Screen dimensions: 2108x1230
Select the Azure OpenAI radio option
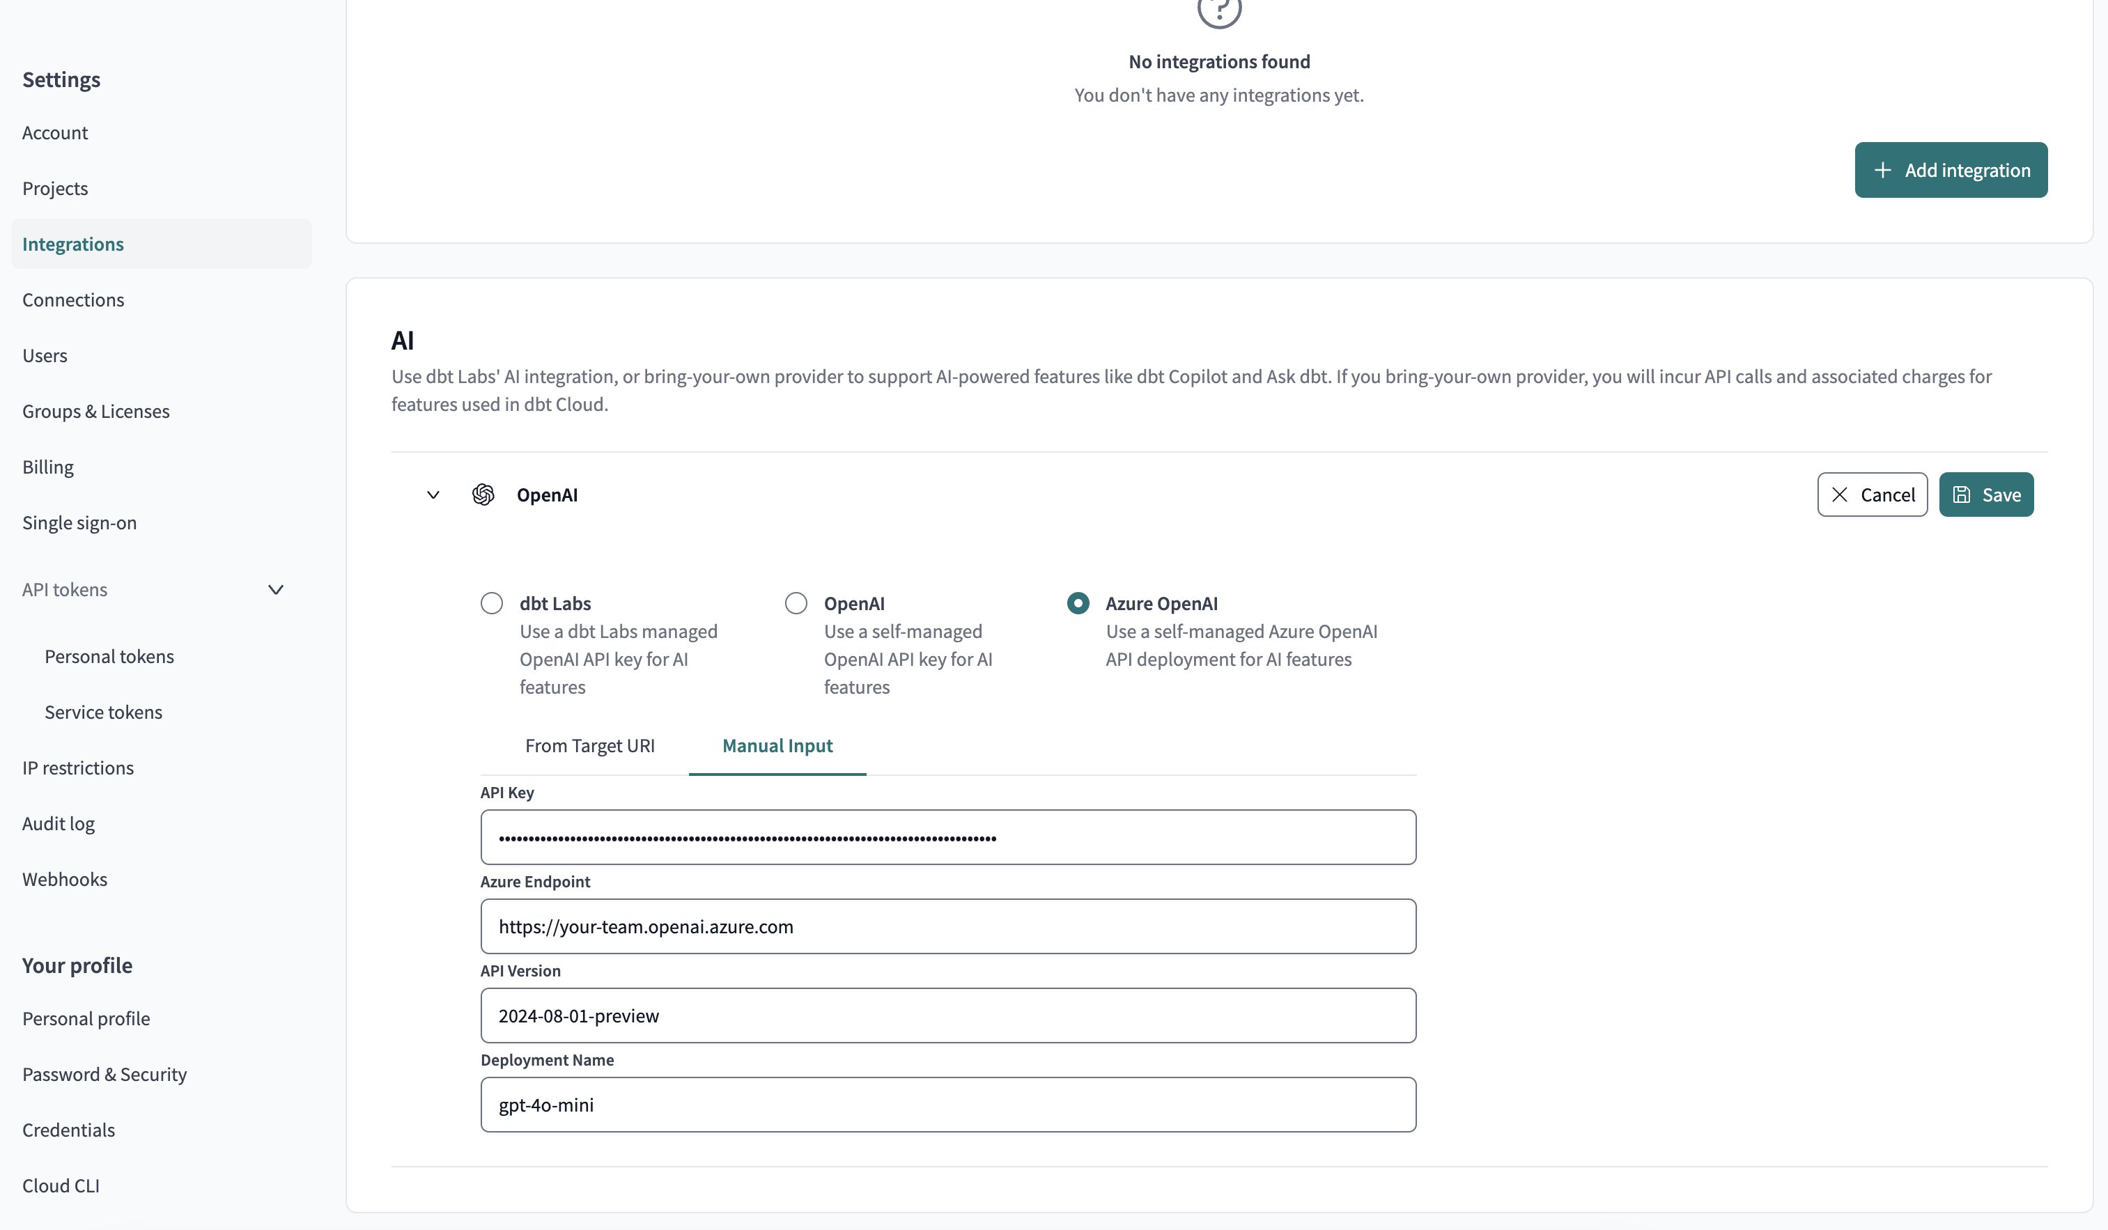1078,603
